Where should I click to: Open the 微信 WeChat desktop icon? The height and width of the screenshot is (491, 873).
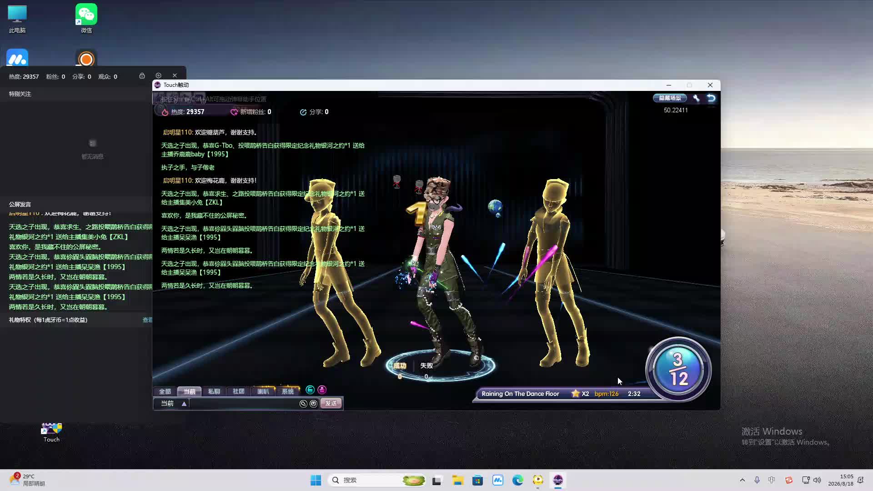click(86, 19)
